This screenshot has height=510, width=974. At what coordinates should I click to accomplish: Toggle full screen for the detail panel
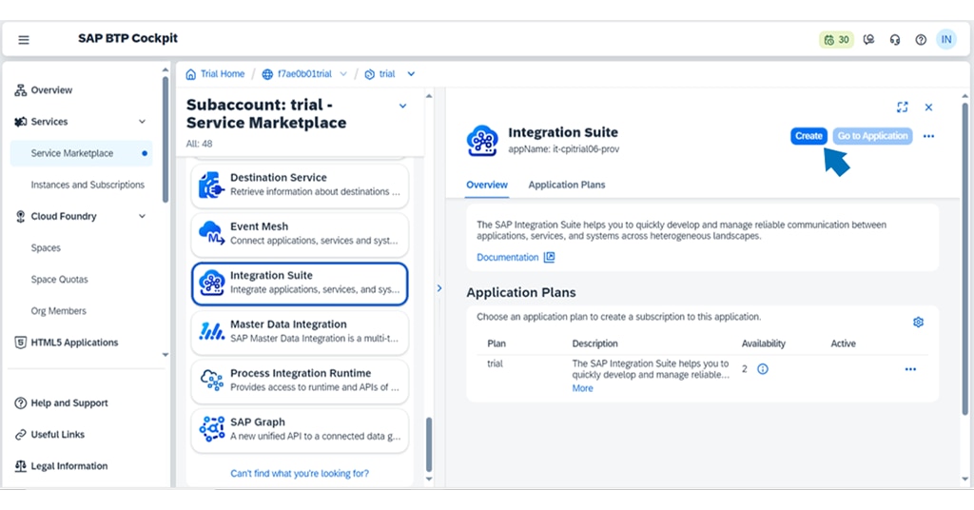point(903,108)
